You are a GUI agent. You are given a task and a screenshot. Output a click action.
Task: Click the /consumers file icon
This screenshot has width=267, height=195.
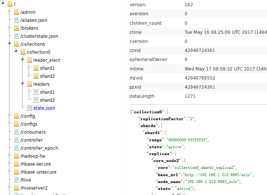(16, 132)
